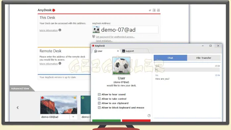The image size is (231, 130).
Task: Click the info icon under Remote Desk
Action: click(60, 63)
